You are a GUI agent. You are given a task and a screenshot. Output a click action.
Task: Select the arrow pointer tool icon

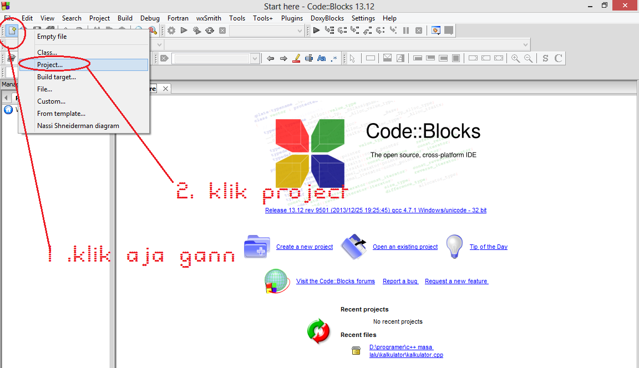[353, 59]
